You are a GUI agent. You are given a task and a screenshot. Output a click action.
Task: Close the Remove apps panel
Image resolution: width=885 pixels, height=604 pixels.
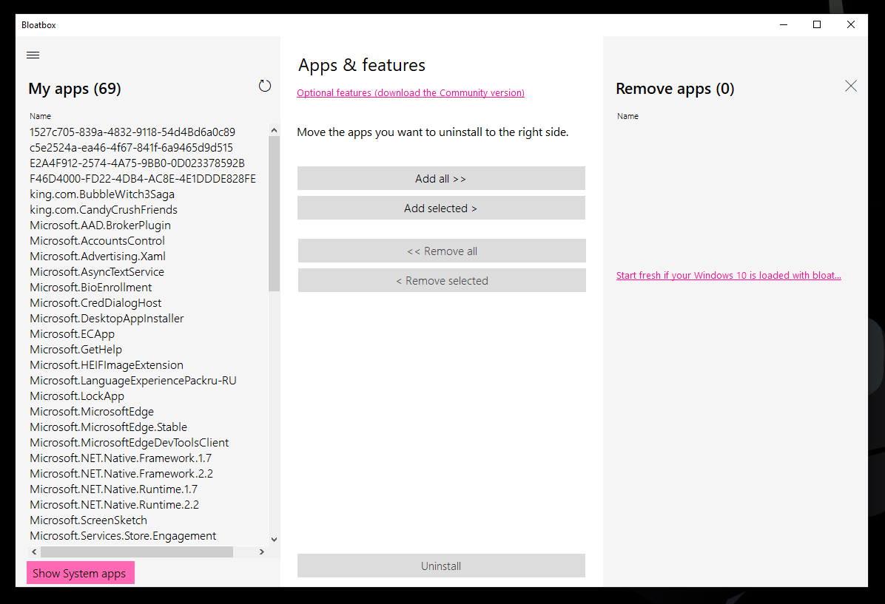(x=850, y=86)
